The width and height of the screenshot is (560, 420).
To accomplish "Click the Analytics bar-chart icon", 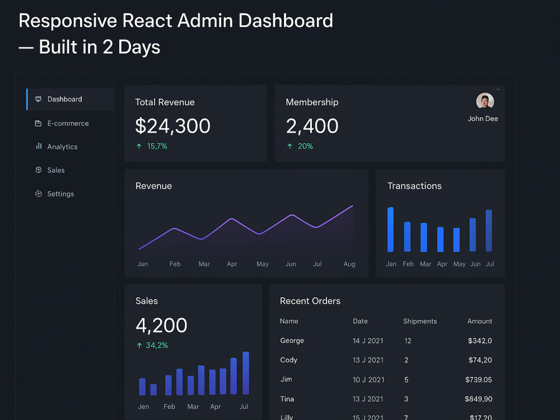I will 39,146.
